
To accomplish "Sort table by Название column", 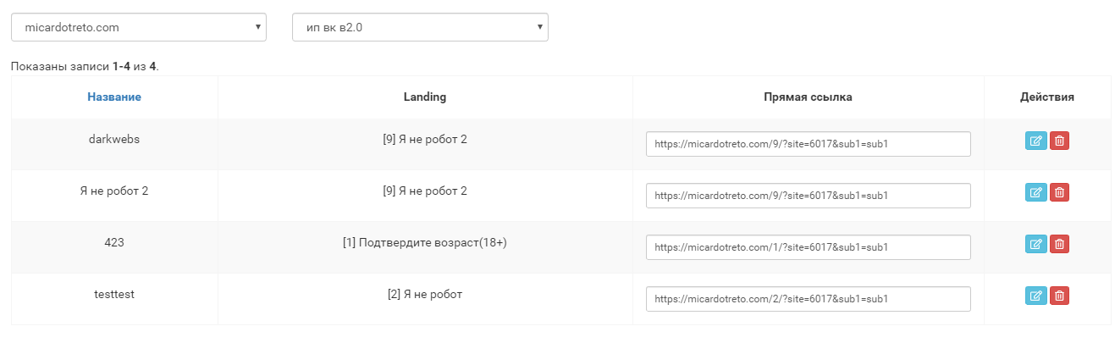I will coord(114,97).
